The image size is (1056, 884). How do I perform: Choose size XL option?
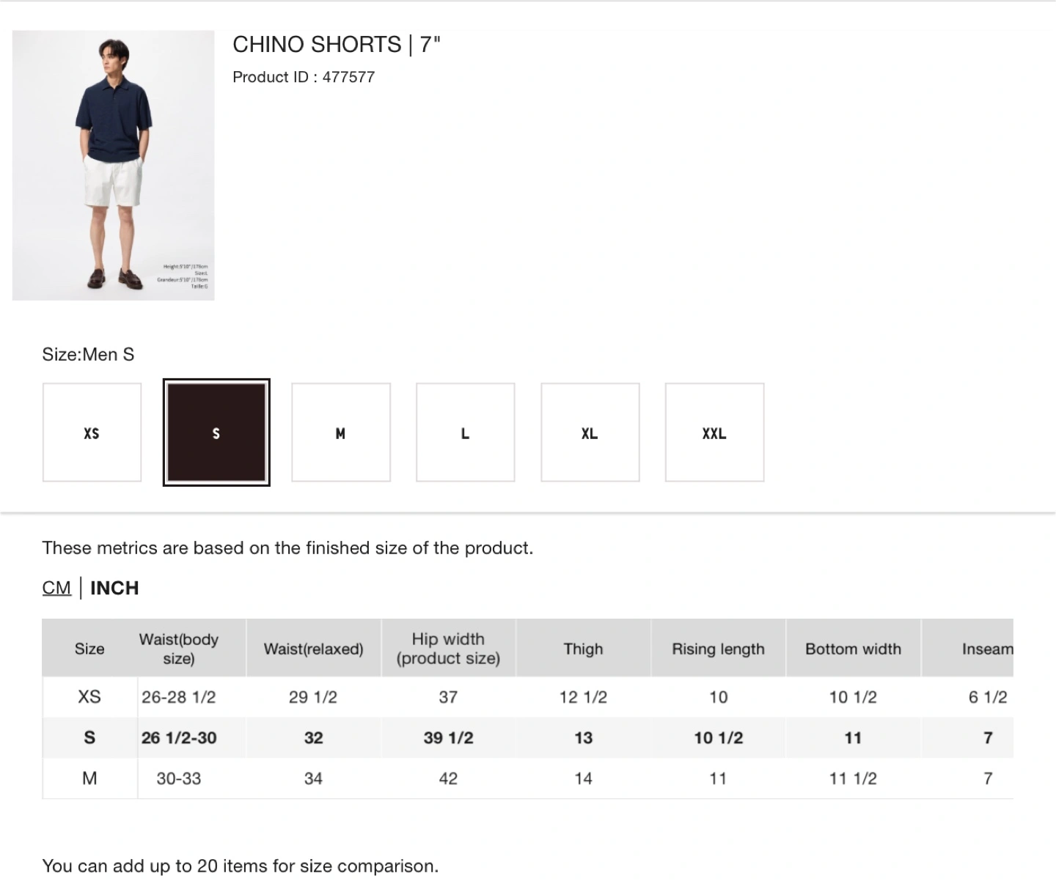590,432
